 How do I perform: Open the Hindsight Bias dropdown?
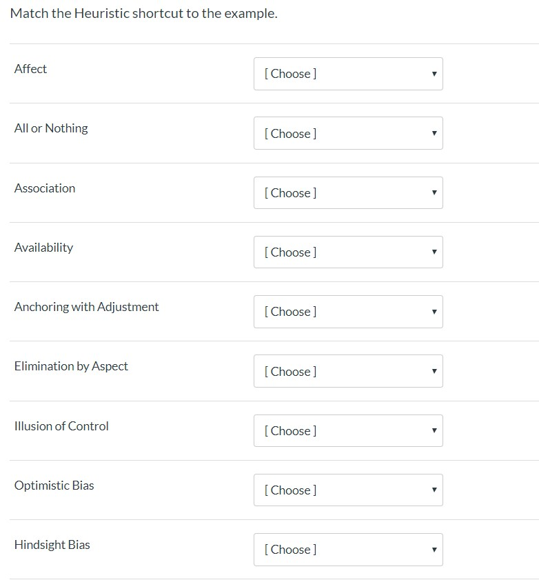click(x=348, y=549)
